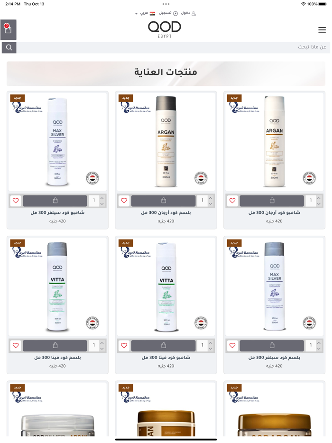Click the search magnifier icon
Screen dimensions: 332x443
[9, 47]
